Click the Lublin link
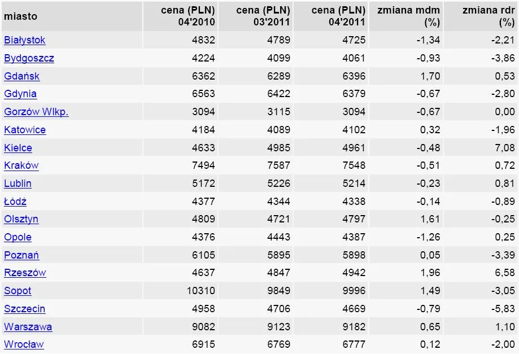The width and height of the screenshot is (519, 354). tap(18, 183)
